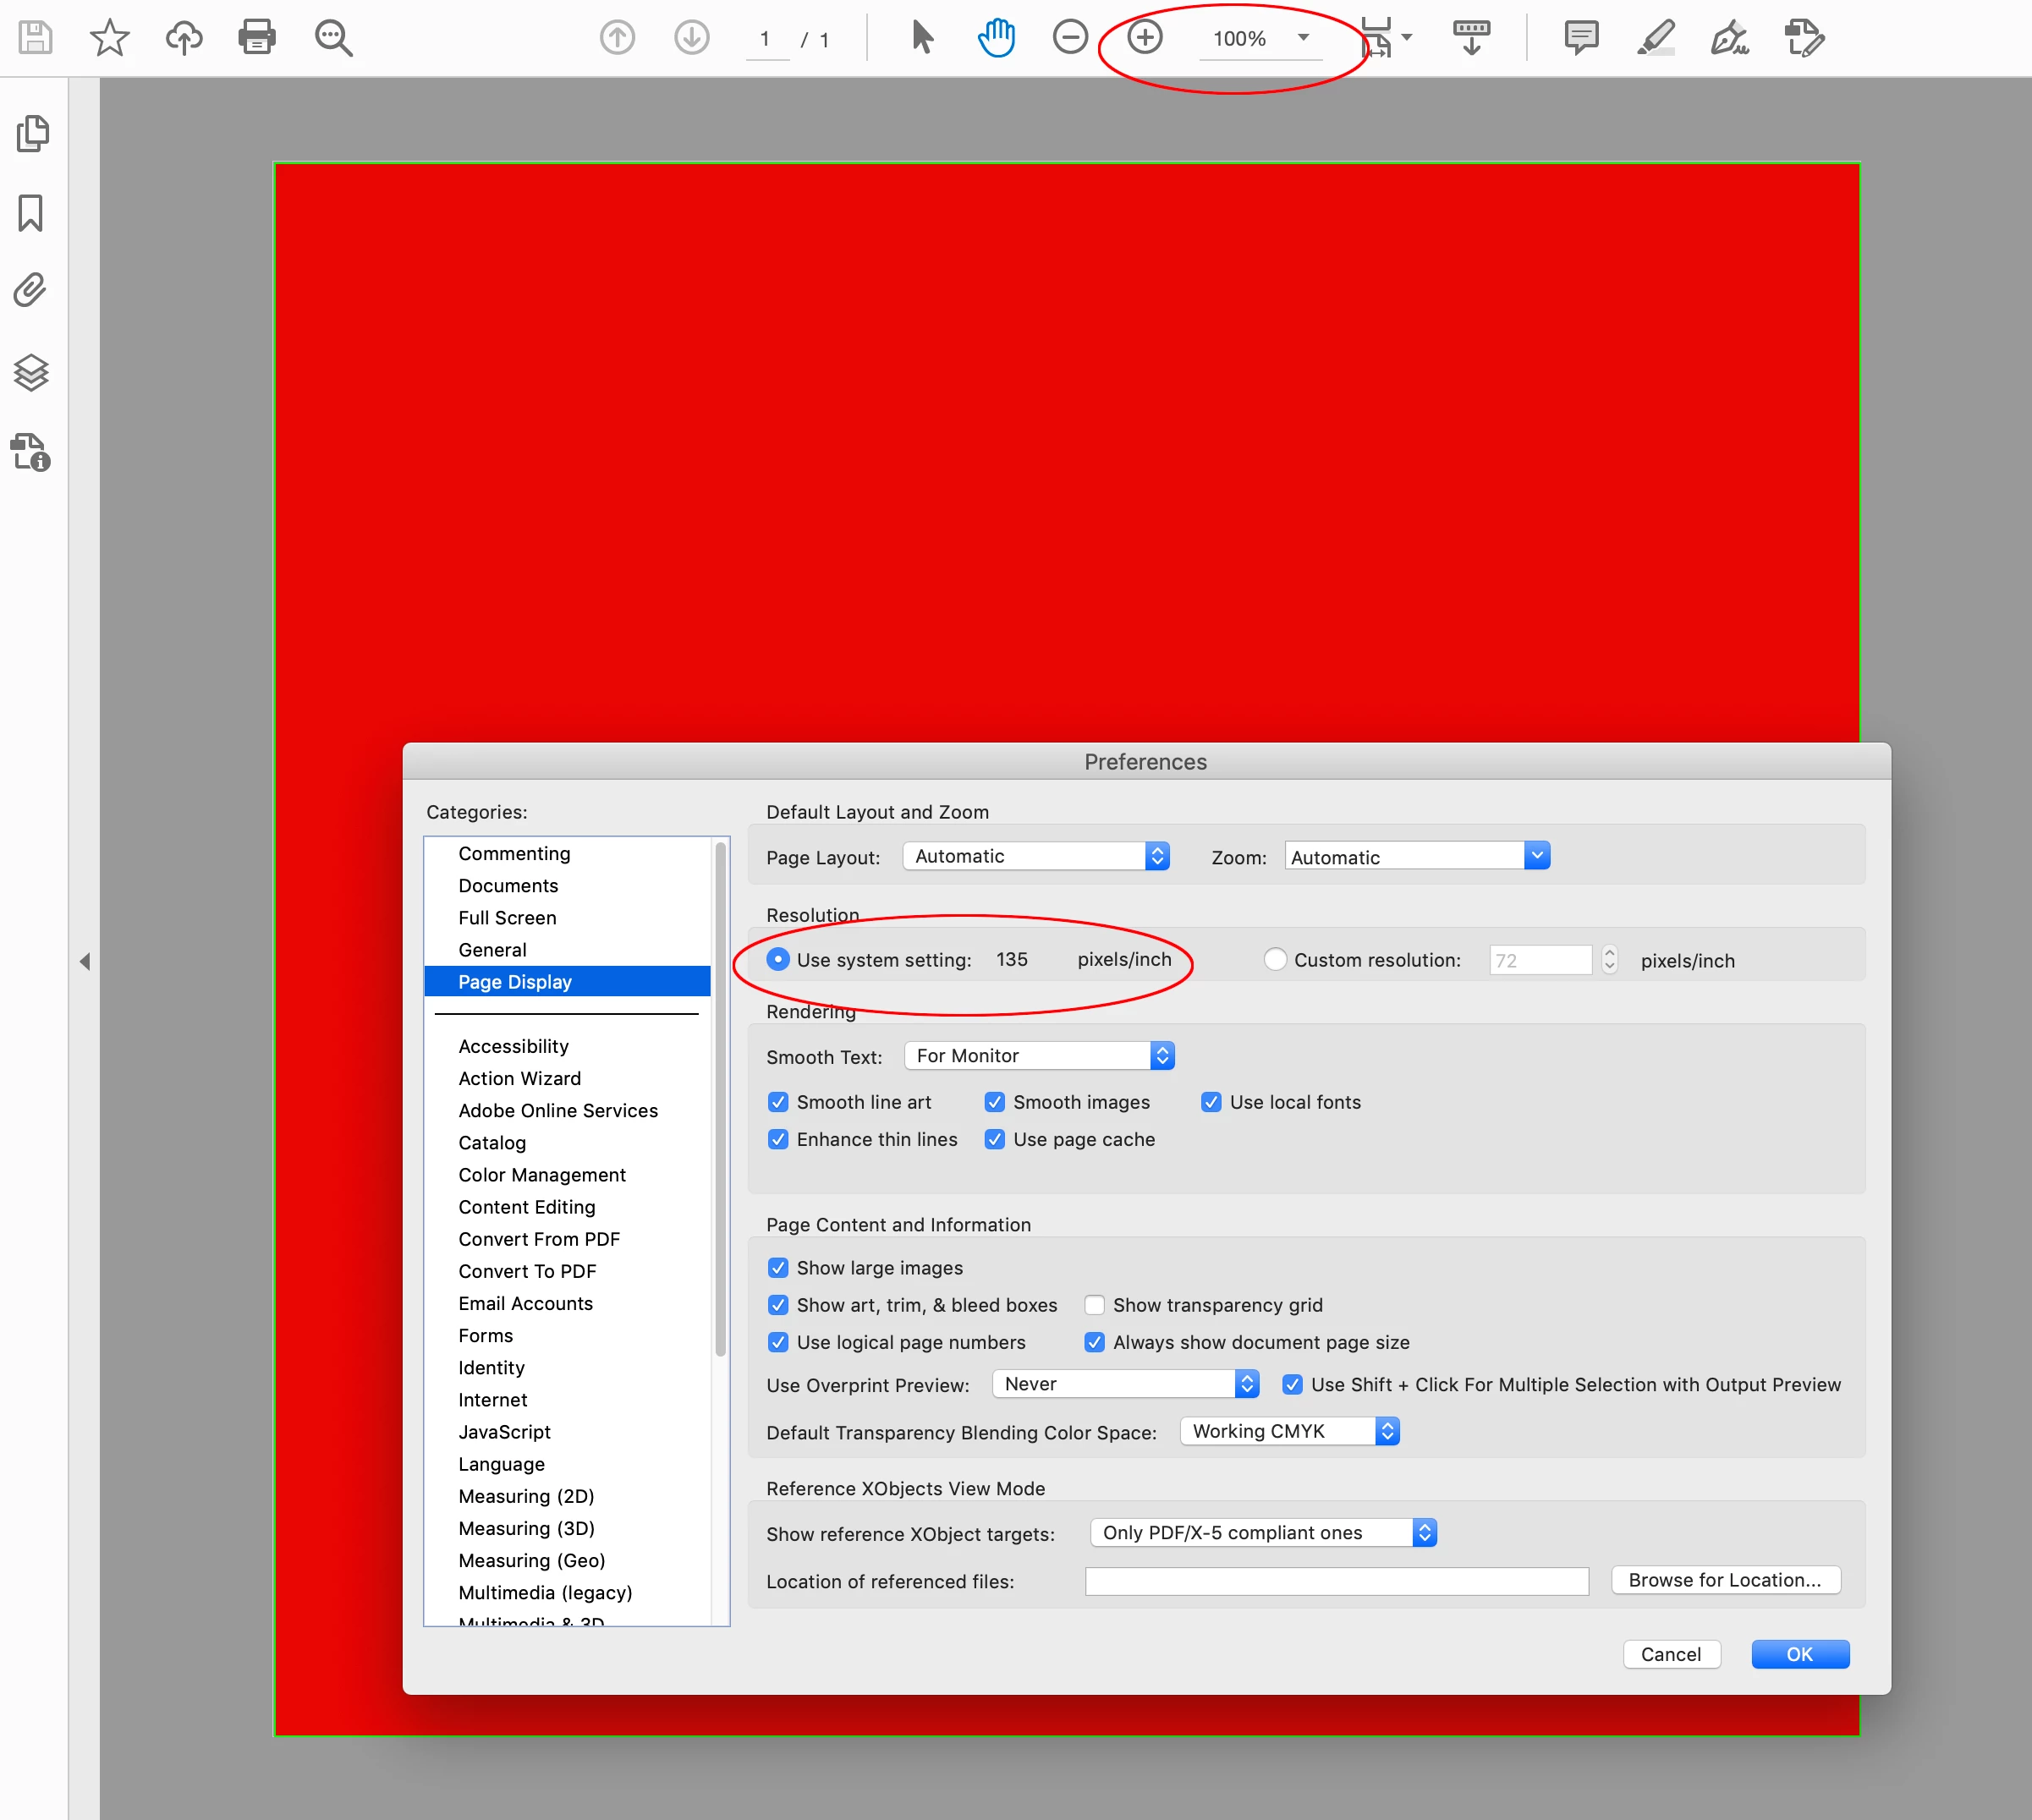Open the Use Overprint Preview dropdown
This screenshot has height=1820, width=2032.
1124,1384
